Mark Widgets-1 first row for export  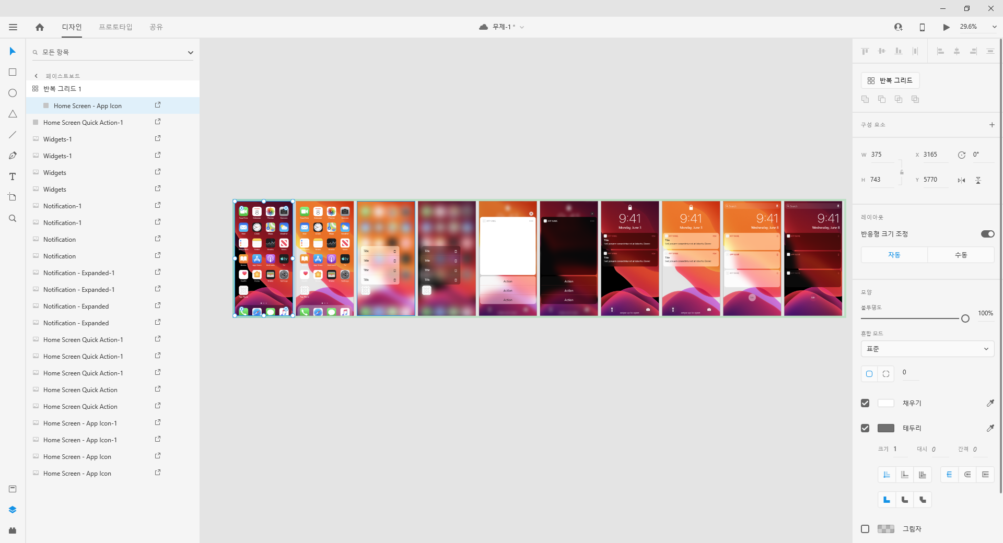[158, 138]
